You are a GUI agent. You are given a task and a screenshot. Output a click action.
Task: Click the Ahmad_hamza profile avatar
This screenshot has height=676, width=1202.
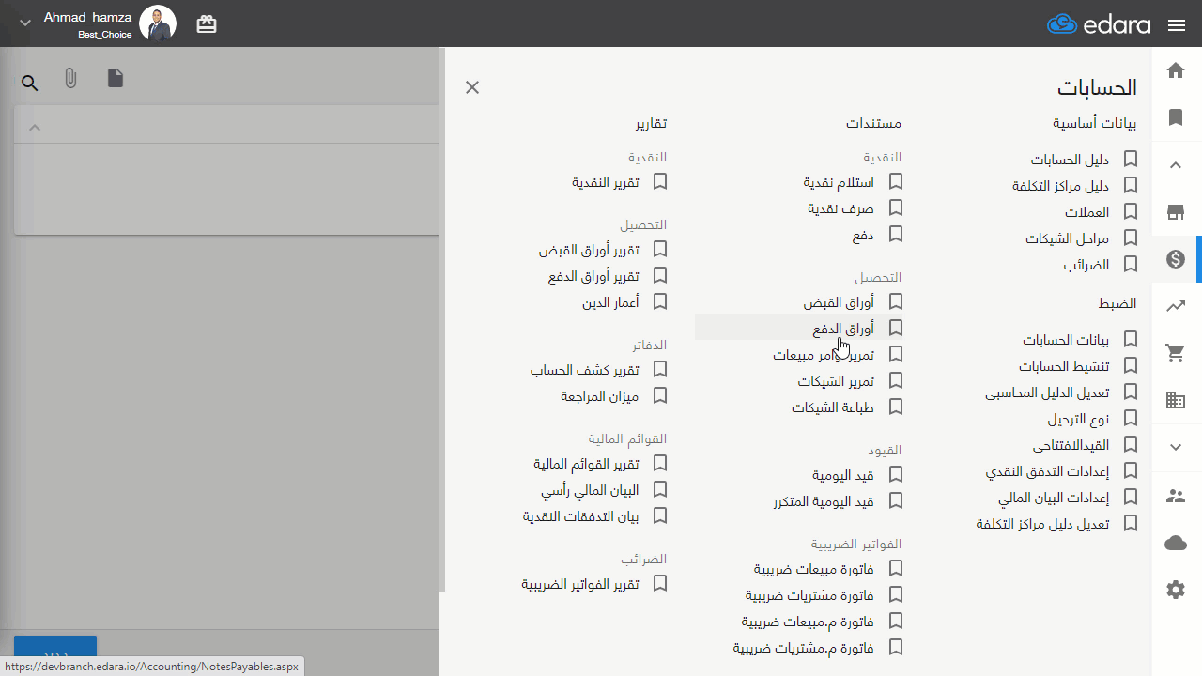click(x=158, y=23)
